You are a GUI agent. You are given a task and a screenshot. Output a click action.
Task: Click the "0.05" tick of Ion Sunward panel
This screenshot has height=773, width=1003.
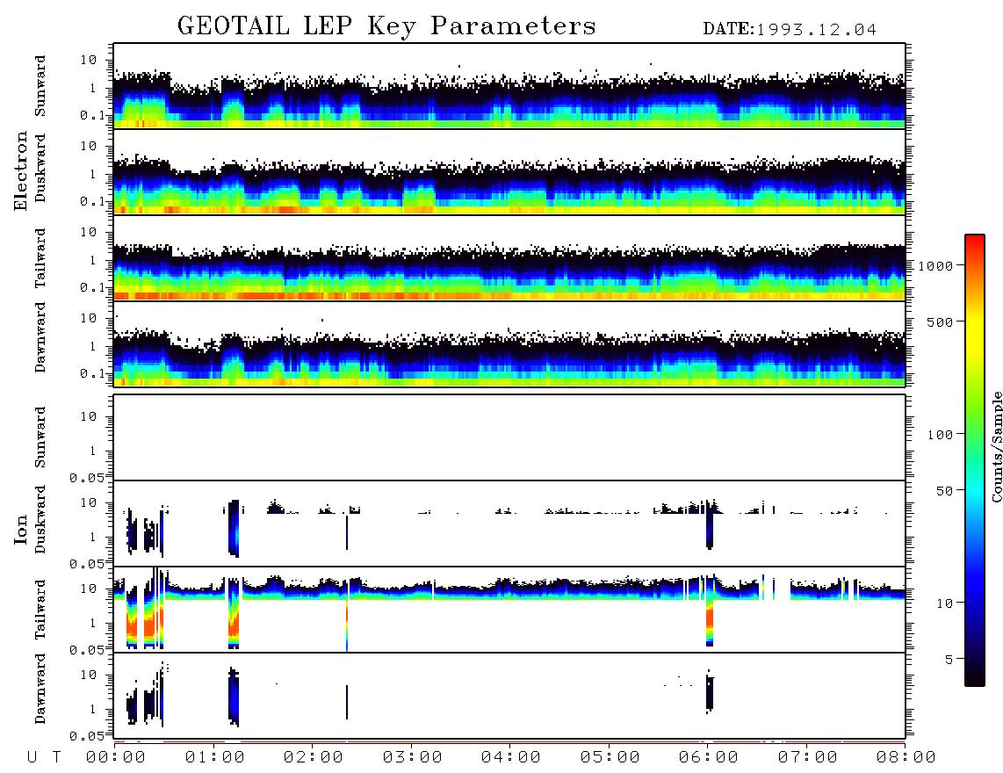click(x=87, y=478)
